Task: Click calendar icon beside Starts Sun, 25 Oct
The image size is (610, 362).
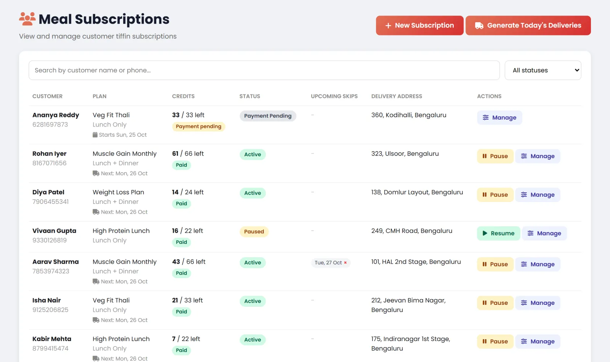Action: pyautogui.click(x=95, y=135)
